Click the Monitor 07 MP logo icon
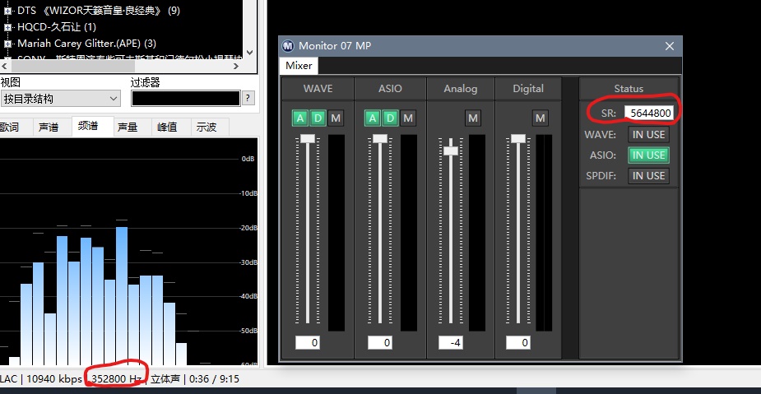This screenshot has height=394, width=761. pos(288,46)
